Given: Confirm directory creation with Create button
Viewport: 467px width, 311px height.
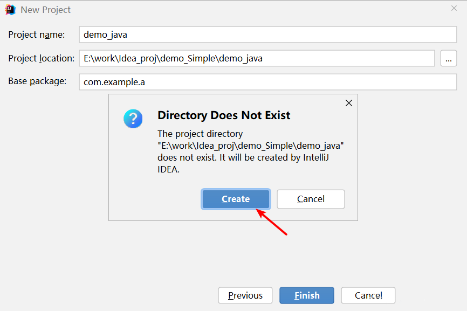Looking at the screenshot, I should pyautogui.click(x=236, y=199).
